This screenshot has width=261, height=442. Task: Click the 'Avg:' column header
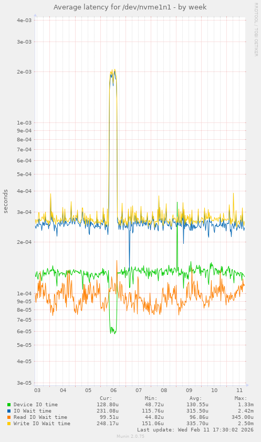pos(196,398)
